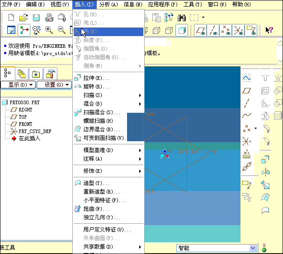Select hidden line display mode
This screenshot has height=254, width=283.
pos(156,30)
